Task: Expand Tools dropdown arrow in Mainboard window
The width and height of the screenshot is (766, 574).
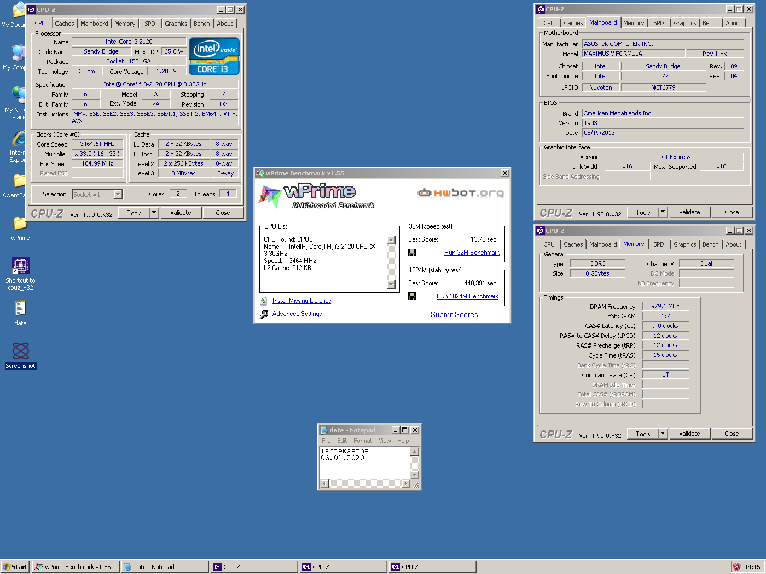Action: pos(663,212)
